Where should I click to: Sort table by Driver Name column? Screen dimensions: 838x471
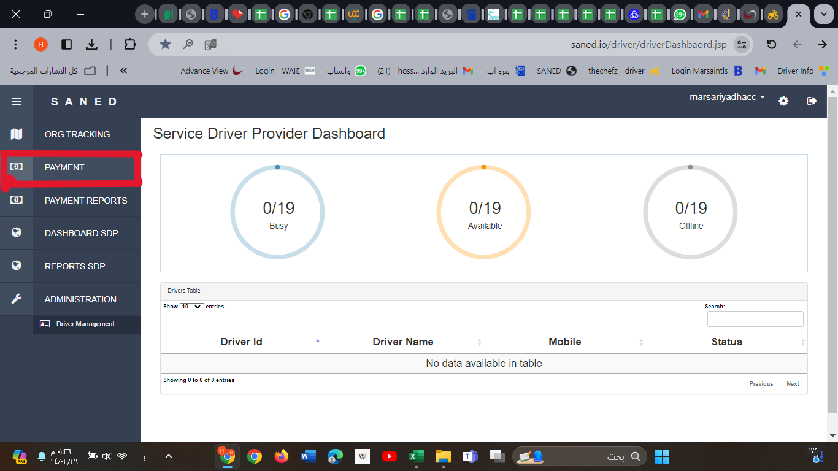[x=403, y=342]
